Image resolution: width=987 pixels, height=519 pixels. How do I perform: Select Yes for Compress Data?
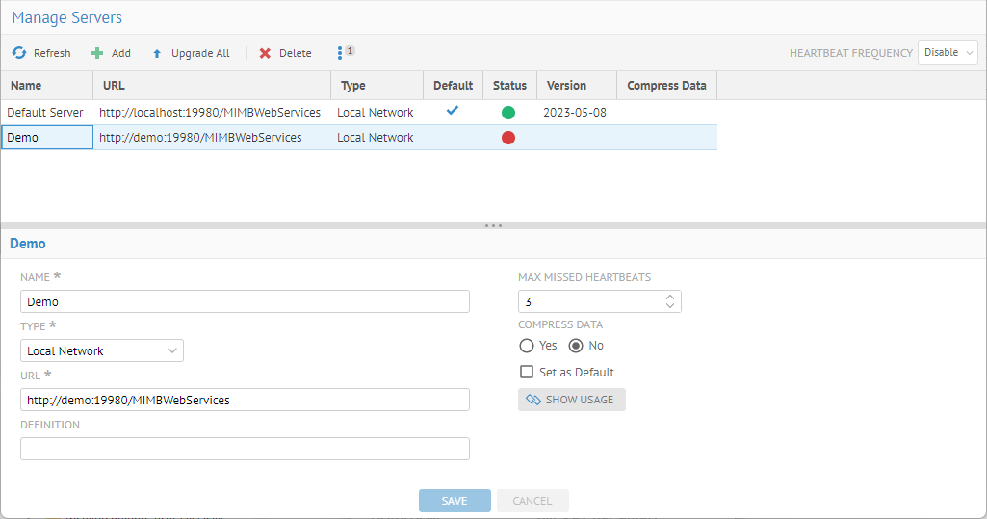[527, 346]
